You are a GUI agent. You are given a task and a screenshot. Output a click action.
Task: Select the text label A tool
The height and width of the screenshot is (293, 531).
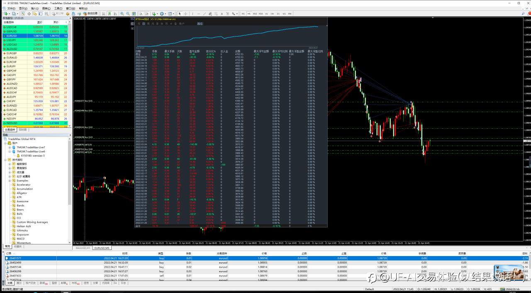(x=222, y=14)
